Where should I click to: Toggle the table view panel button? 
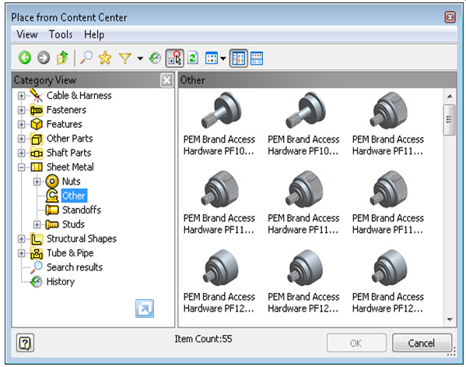[257, 58]
